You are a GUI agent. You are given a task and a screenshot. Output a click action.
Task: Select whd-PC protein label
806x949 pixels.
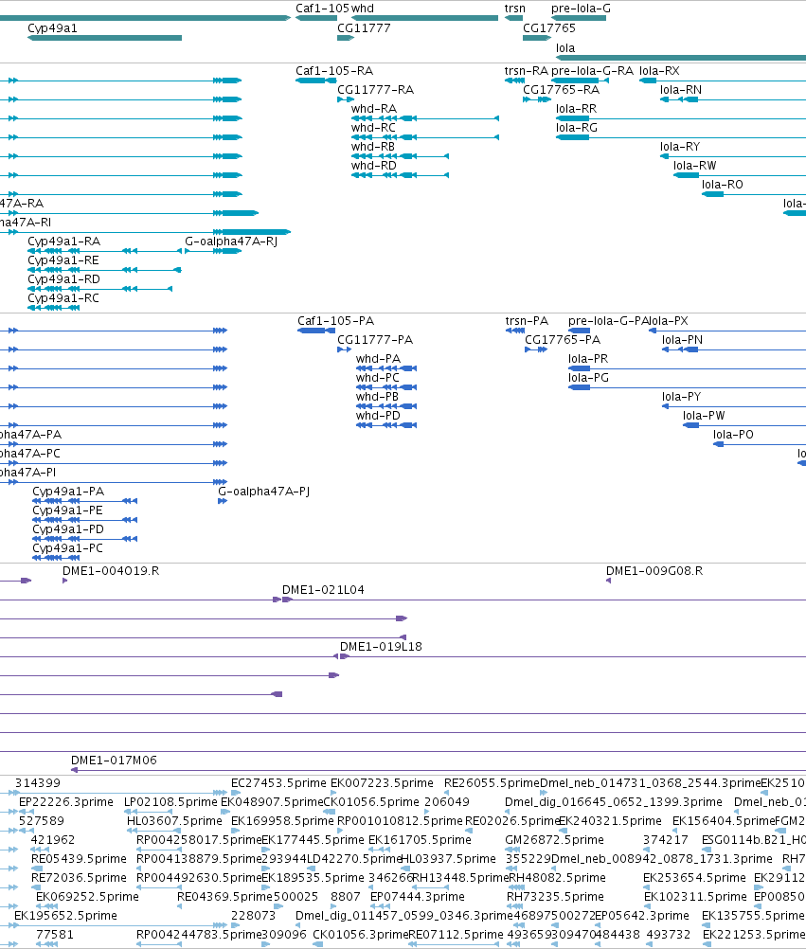tap(378, 378)
